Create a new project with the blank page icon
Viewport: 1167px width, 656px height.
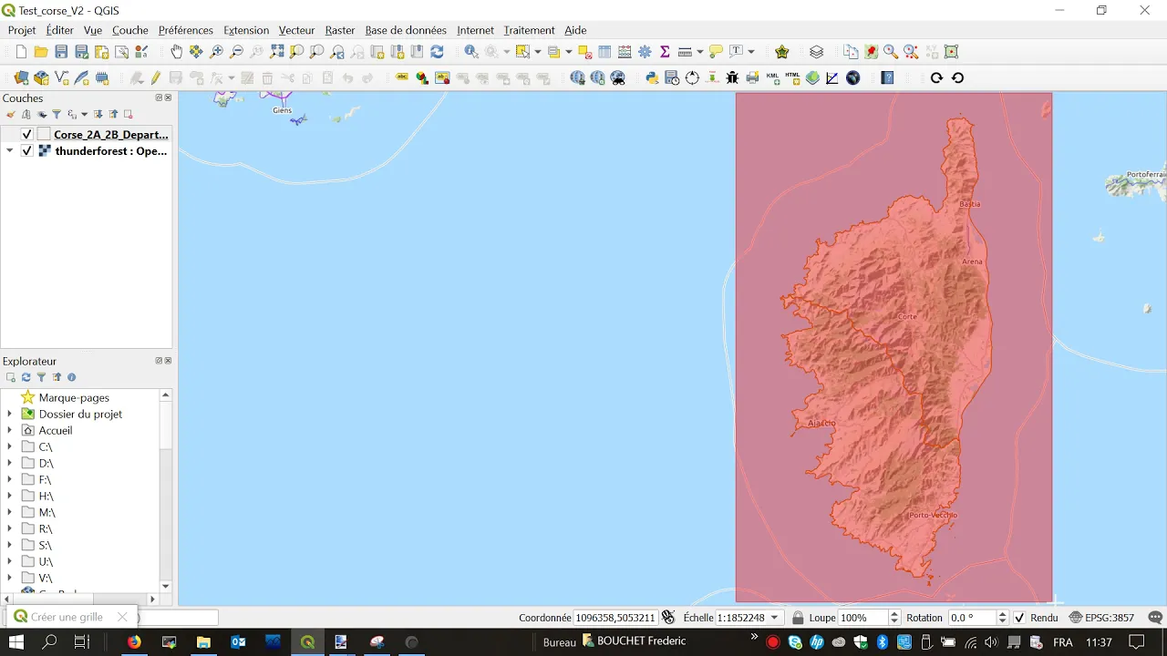pos(21,52)
